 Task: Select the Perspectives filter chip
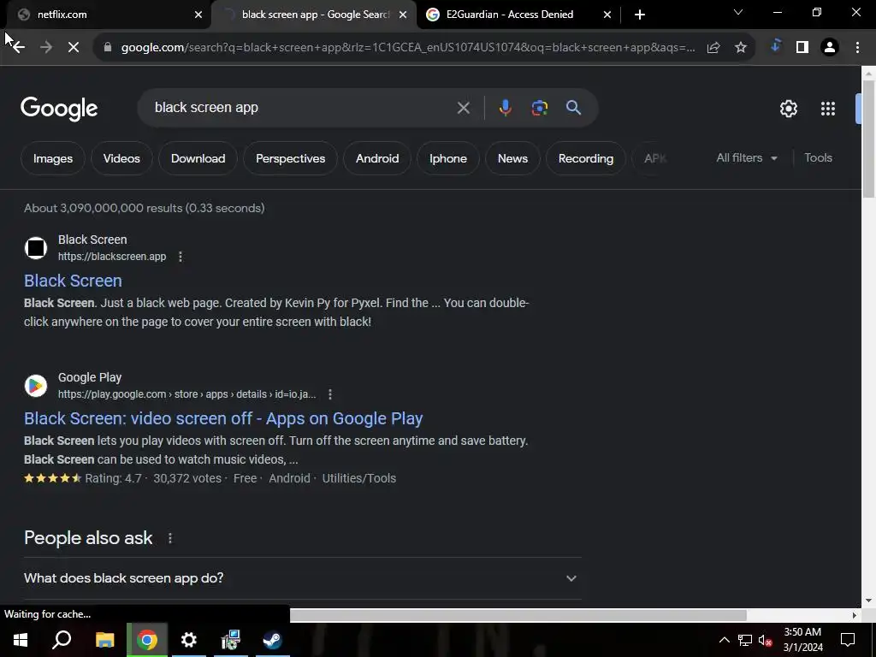pyautogui.click(x=291, y=158)
